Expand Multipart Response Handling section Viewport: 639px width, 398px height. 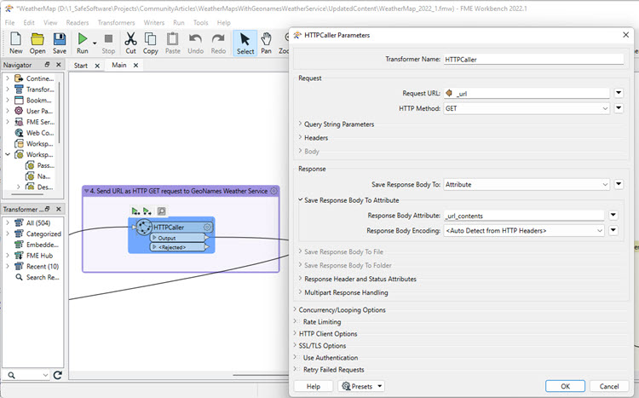[300, 292]
